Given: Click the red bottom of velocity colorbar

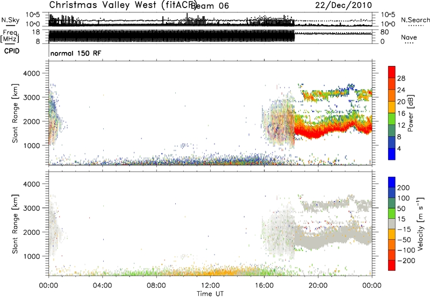Looking at the screenshot, I should tap(392, 265).
